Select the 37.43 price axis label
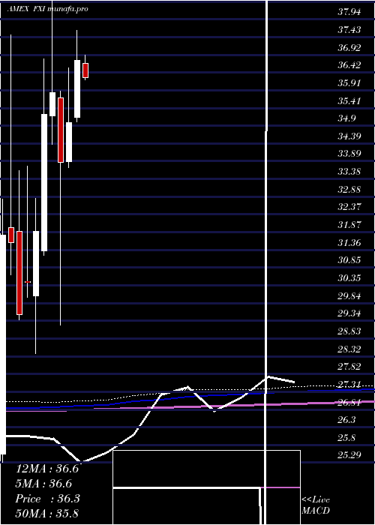375x525 pixels. 349,30
